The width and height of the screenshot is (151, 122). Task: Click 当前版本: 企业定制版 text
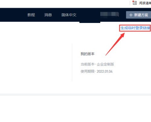tap(97, 64)
